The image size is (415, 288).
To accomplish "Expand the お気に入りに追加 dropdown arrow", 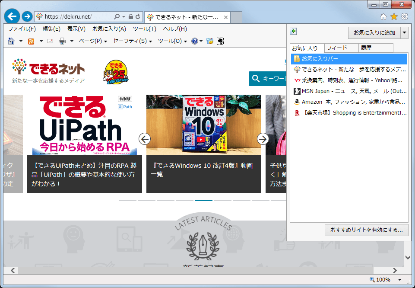I will [404, 33].
